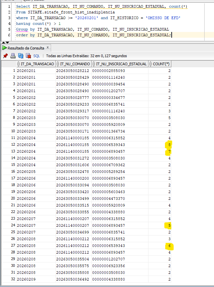
Task: Collapse the editor using splitter up arrow
Action: [x=3, y=42]
